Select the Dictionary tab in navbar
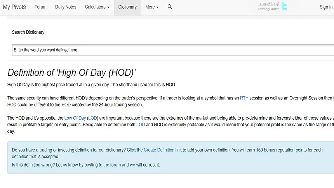334x188 pixels. click(x=127, y=7)
